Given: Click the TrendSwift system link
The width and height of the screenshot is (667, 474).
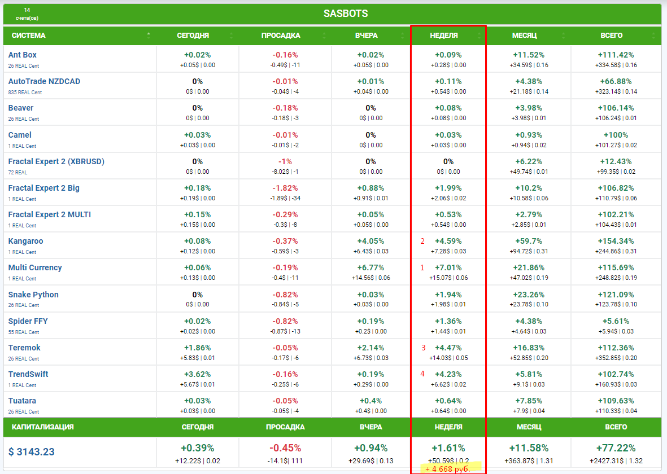Looking at the screenshot, I should [x=28, y=374].
